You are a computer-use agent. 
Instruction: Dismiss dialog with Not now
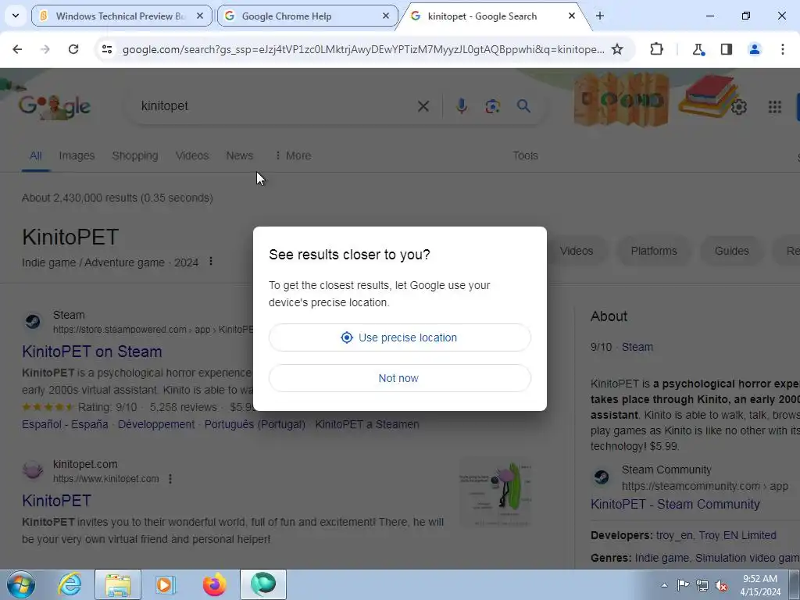399,378
